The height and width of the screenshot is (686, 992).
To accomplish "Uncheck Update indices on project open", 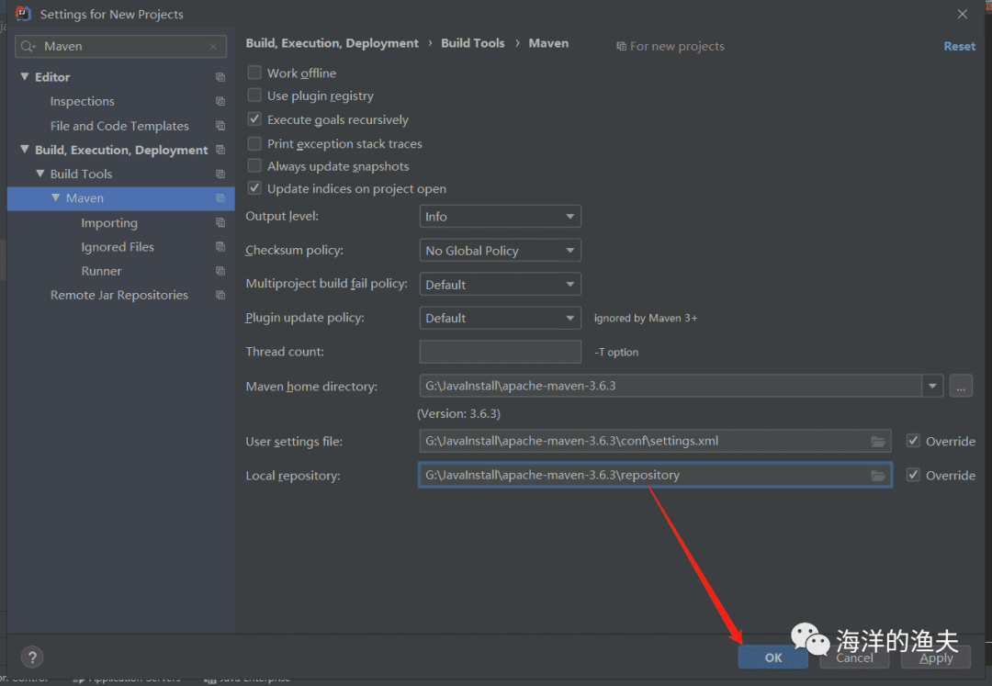I will pos(254,187).
